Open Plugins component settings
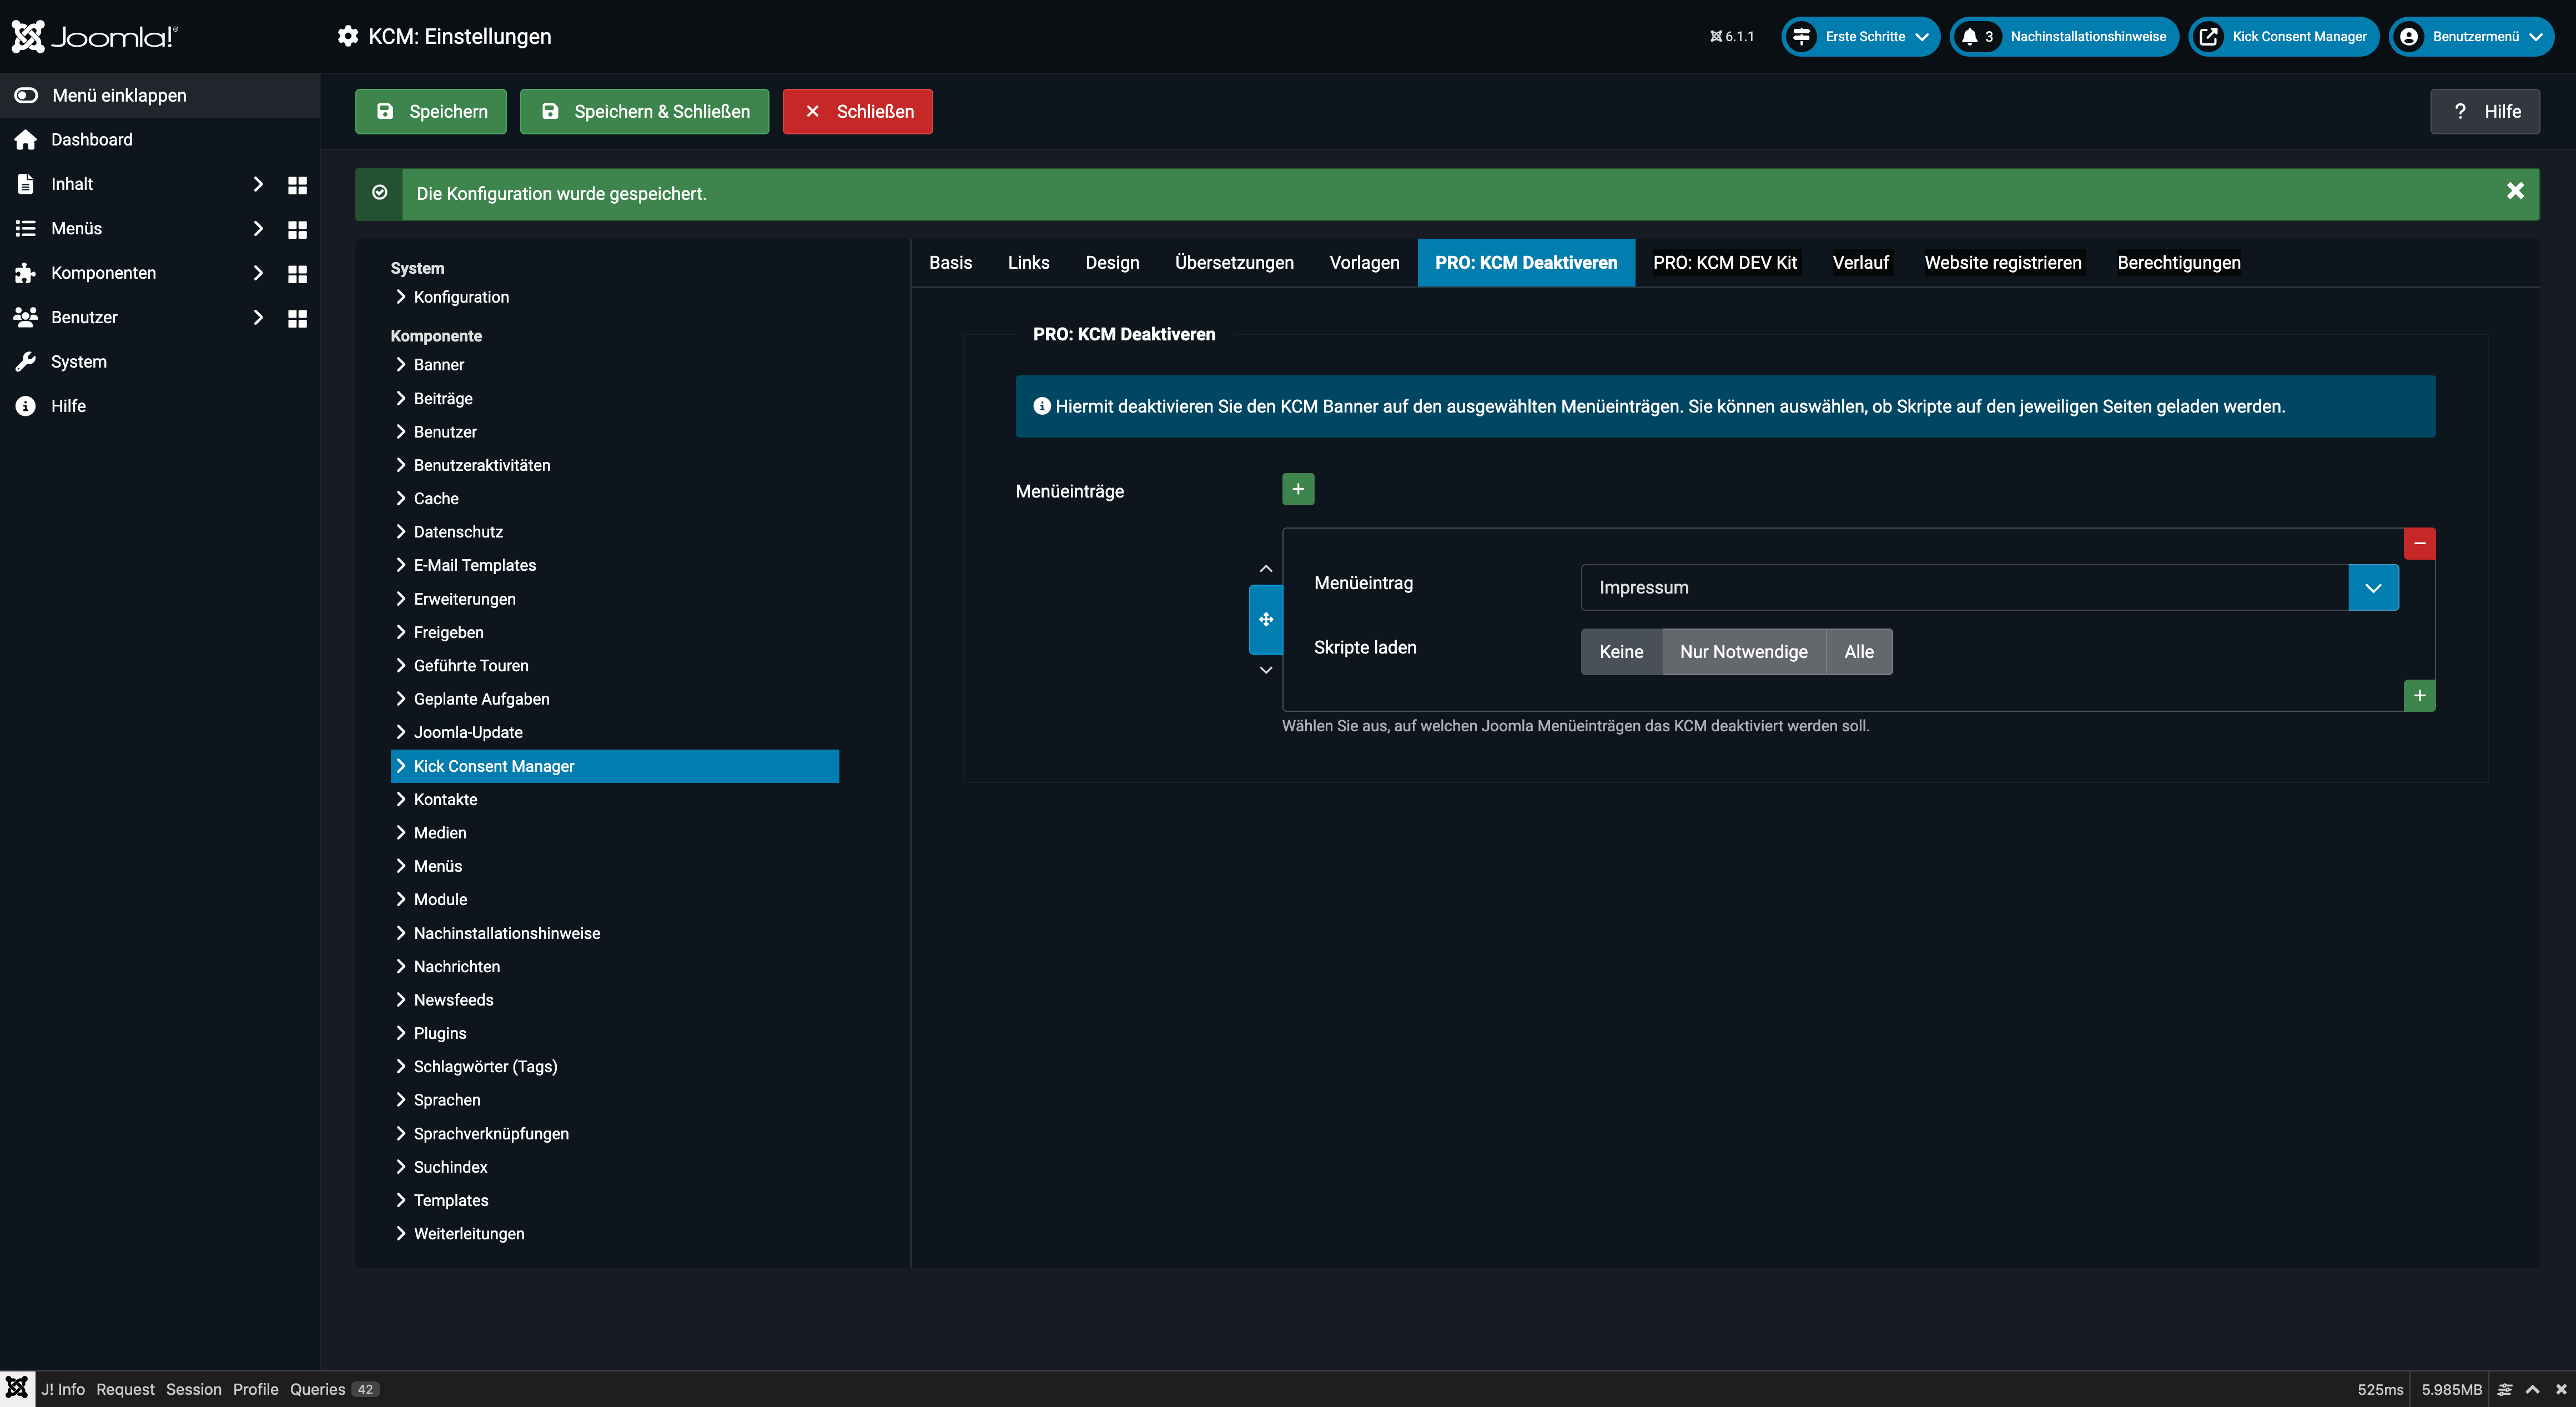The width and height of the screenshot is (2576, 1407). (x=440, y=1033)
